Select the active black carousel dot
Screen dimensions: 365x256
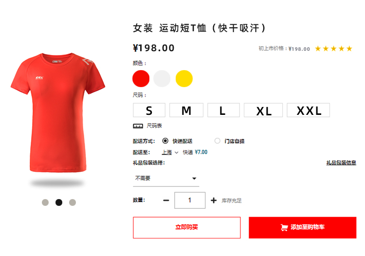tap(59, 202)
